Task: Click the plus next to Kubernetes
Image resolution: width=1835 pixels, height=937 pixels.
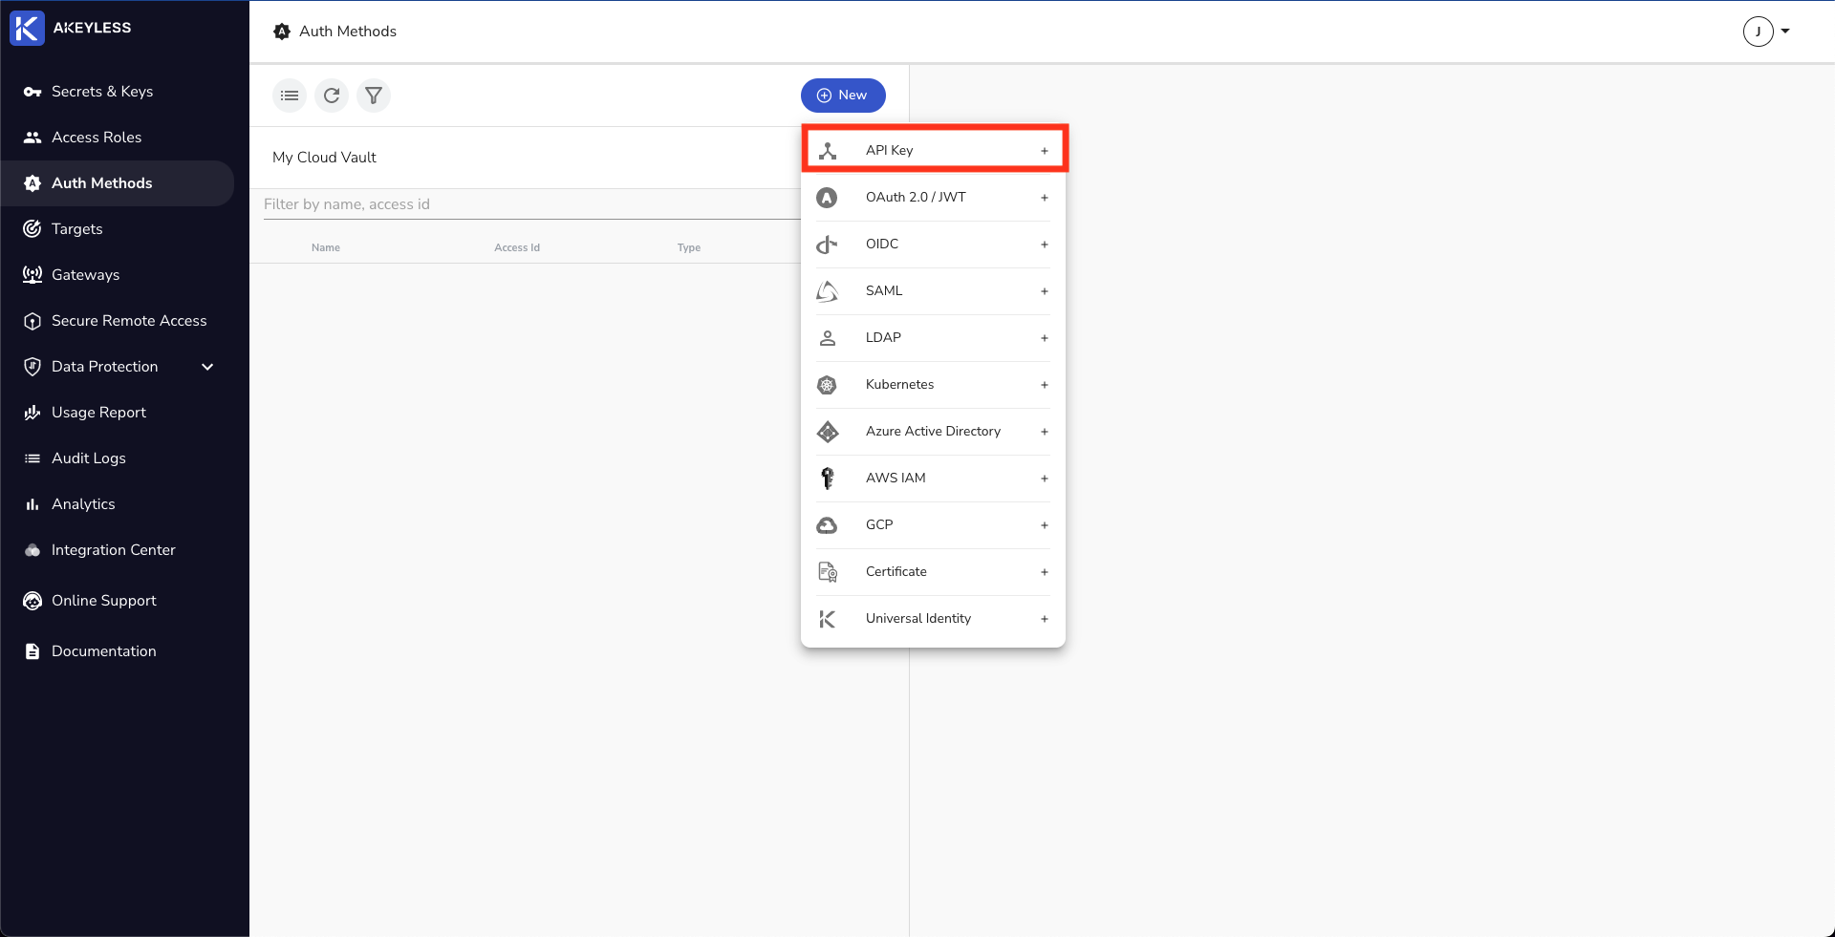Action: pos(1045,385)
